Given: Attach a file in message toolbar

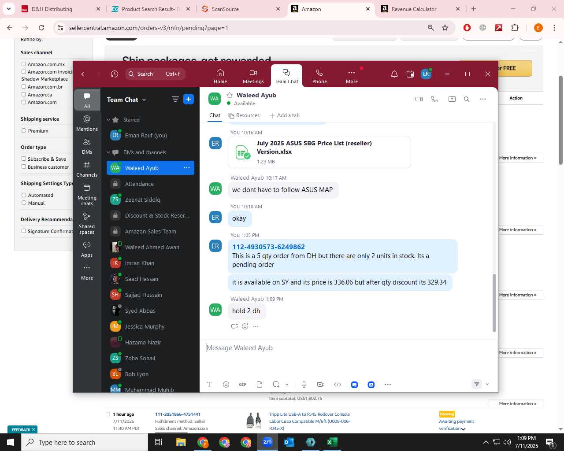Looking at the screenshot, I should (260, 384).
